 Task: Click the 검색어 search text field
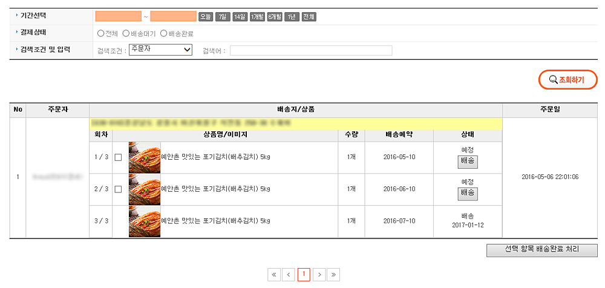(310, 50)
